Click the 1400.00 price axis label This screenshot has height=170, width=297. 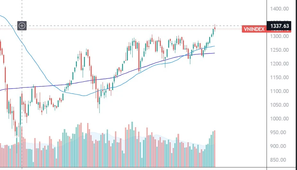(x=279, y=9)
